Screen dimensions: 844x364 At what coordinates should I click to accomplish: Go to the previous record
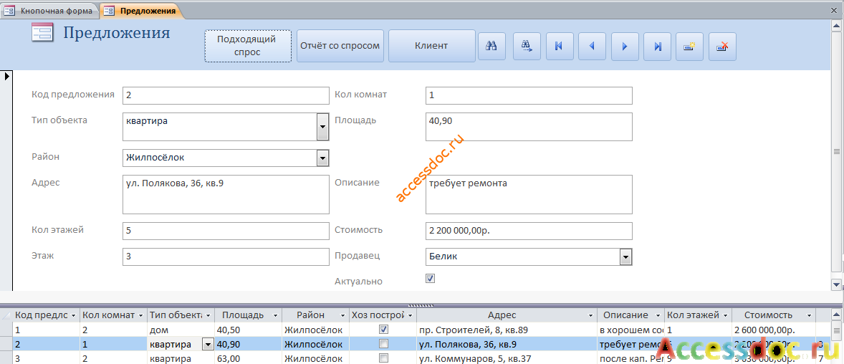592,46
